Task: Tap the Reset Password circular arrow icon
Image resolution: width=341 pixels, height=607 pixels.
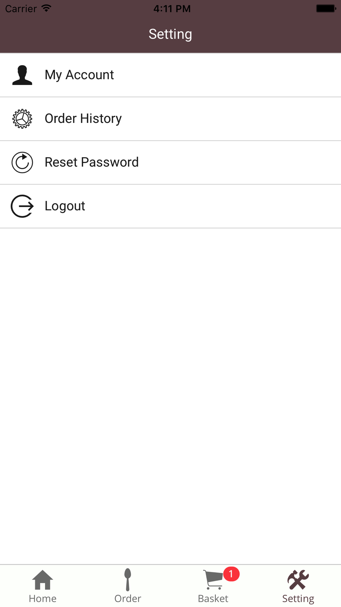Action: (22, 163)
